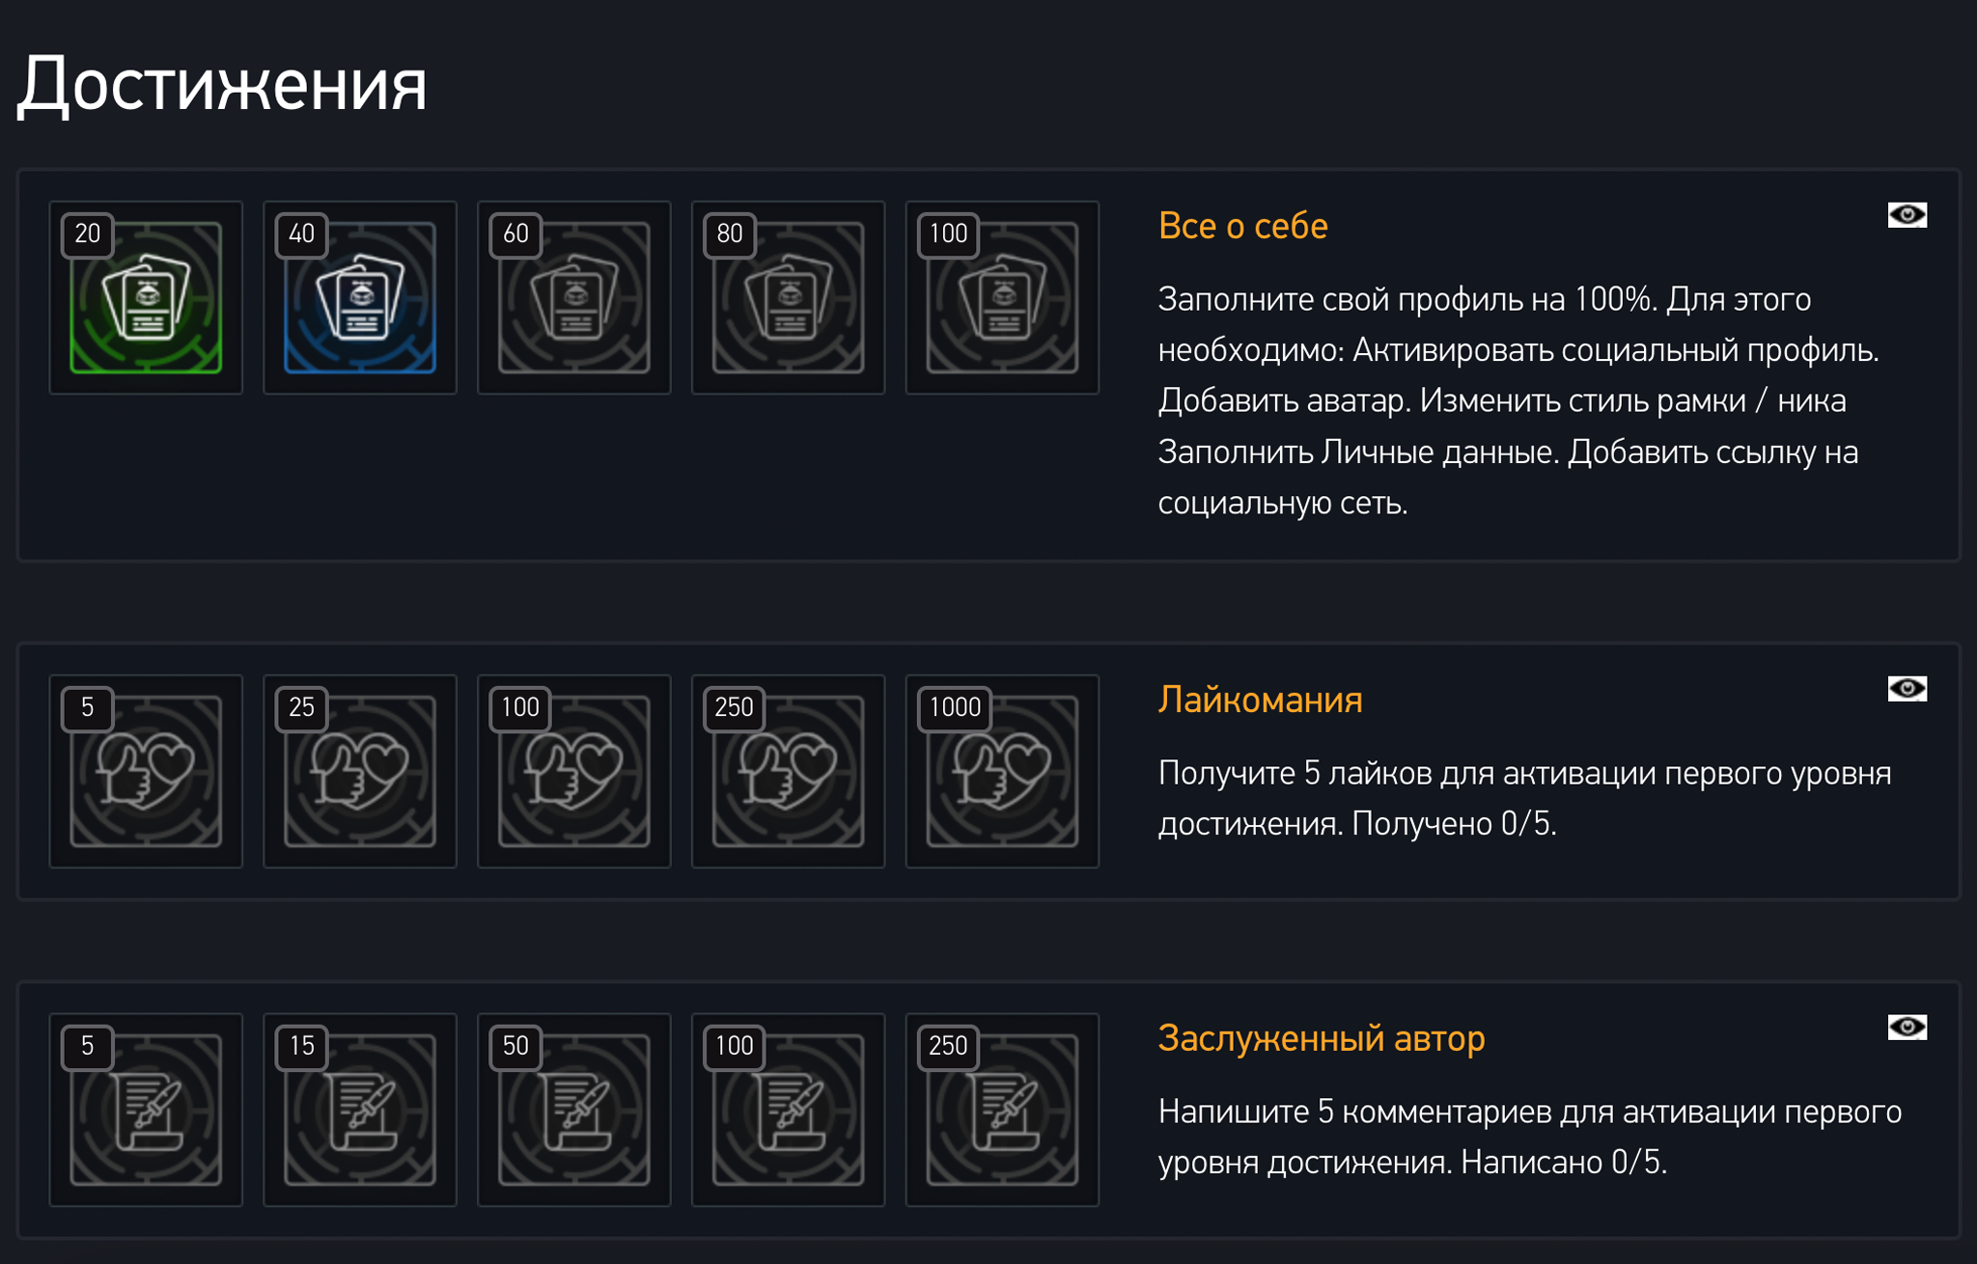
Task: Select the 15 comments author badge
Action: tap(360, 1110)
